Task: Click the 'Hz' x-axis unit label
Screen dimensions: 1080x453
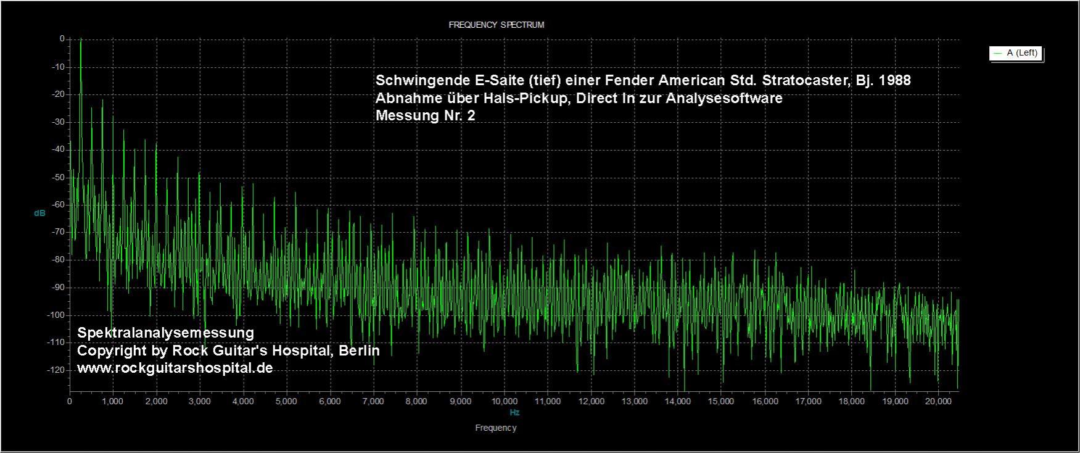Action: tap(514, 412)
